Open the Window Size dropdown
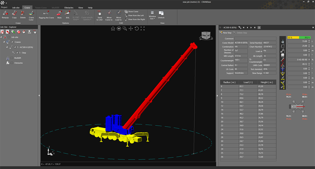 (152, 15)
